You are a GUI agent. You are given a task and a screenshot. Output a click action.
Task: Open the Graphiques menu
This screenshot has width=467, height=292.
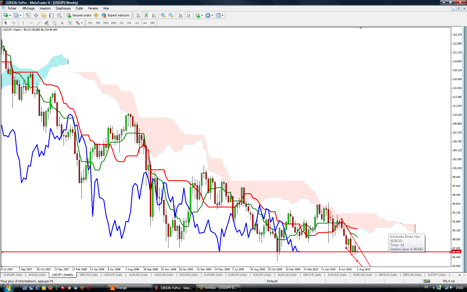point(63,8)
